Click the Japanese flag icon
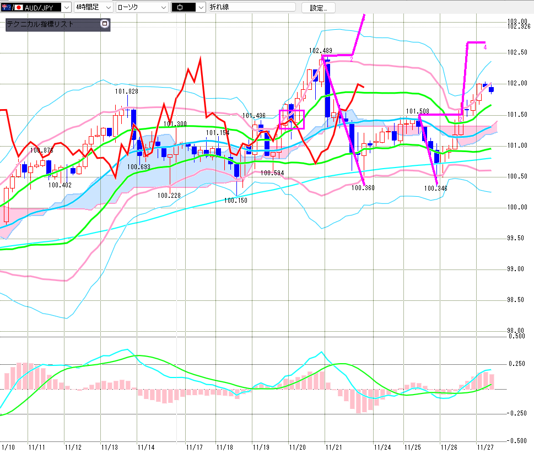The image size is (534, 453). point(18,7)
